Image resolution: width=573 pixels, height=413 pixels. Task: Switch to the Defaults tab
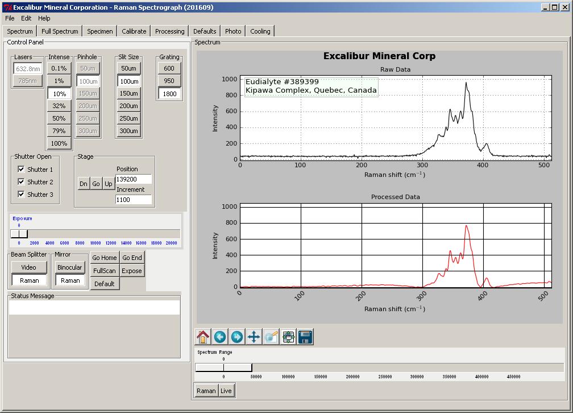(205, 31)
